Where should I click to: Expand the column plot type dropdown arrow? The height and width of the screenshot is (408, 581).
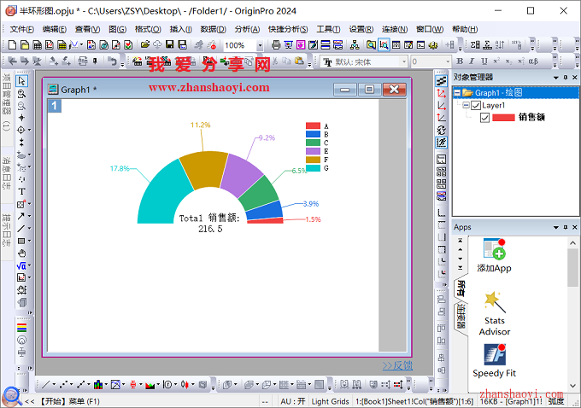point(106,385)
